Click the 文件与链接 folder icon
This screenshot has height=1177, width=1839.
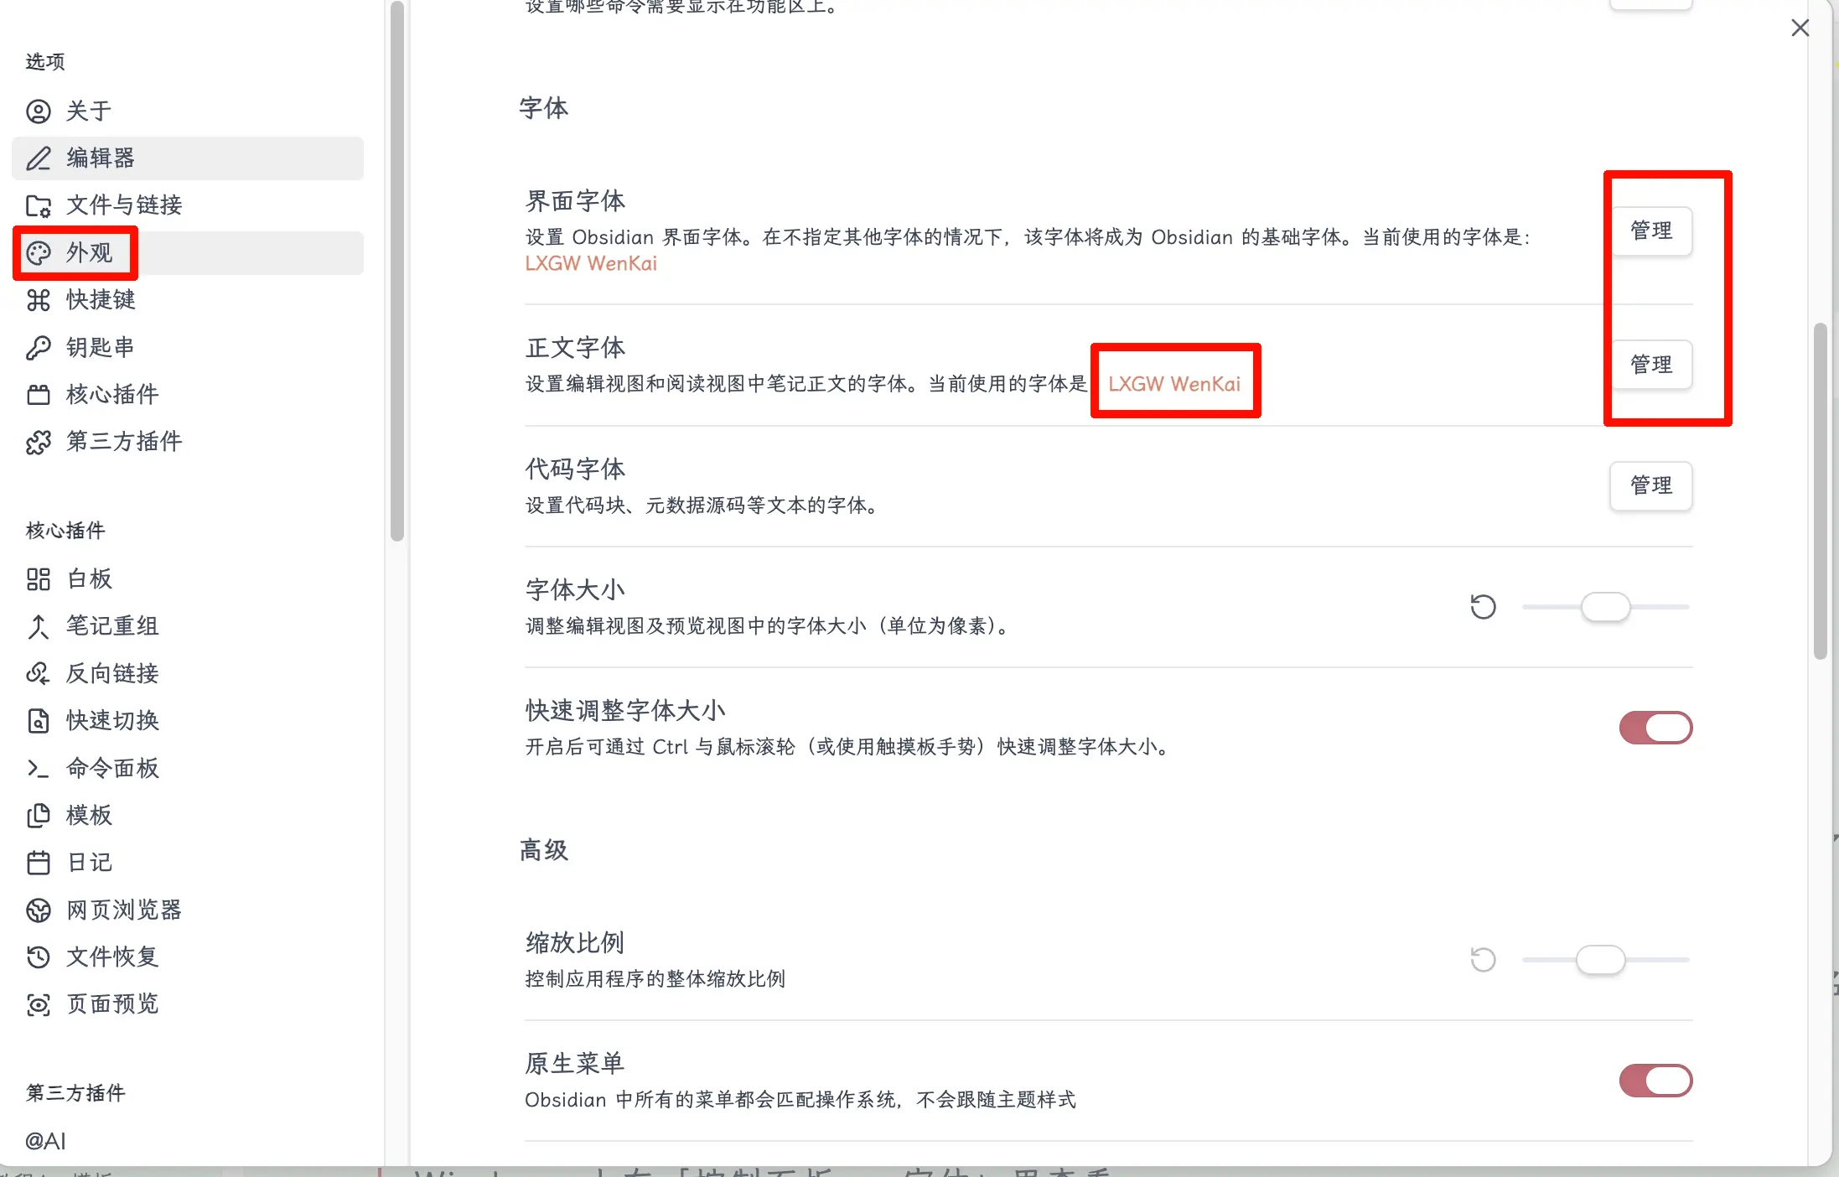click(x=39, y=205)
